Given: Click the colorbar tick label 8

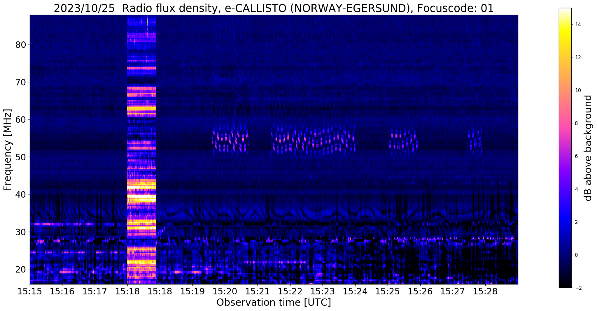Looking at the screenshot, I should (576, 123).
